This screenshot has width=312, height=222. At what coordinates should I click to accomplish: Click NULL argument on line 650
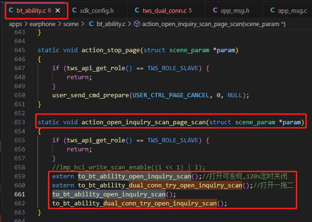pyautogui.click(x=235, y=95)
